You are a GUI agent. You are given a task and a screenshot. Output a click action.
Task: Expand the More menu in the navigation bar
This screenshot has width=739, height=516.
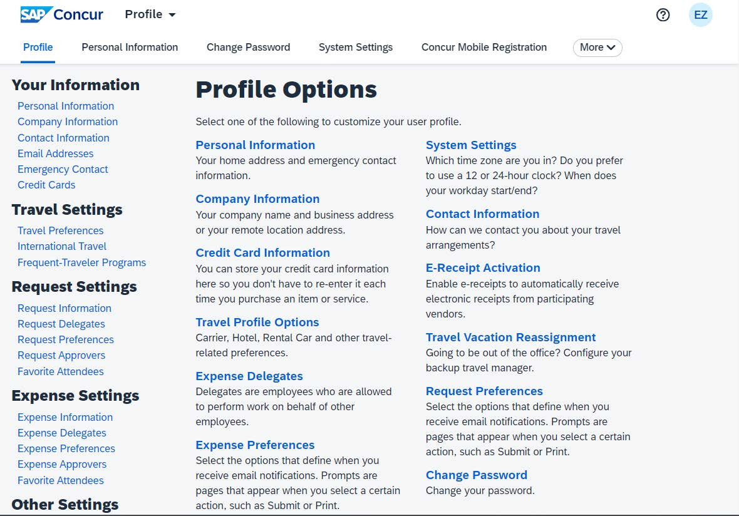click(x=597, y=47)
